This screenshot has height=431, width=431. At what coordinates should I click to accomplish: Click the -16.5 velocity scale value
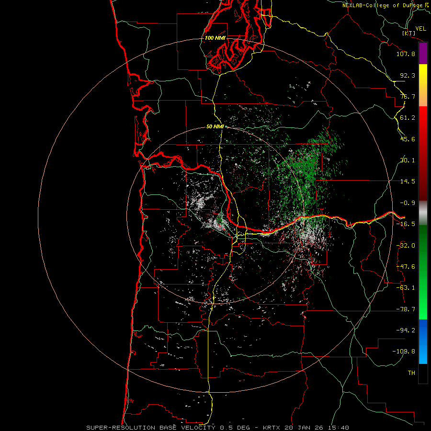(x=406, y=224)
